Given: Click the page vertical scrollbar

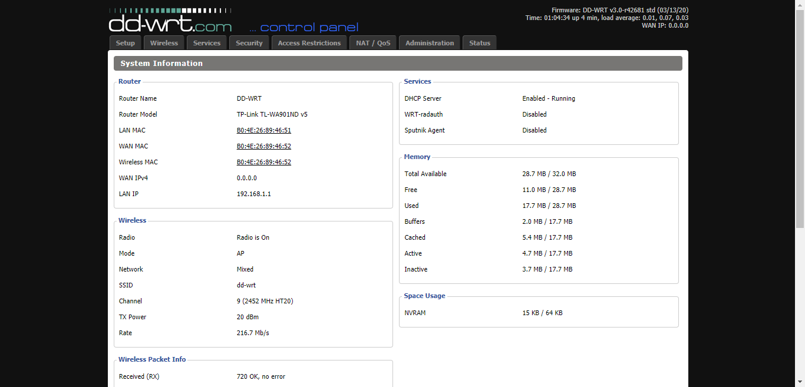Looking at the screenshot, I should tap(800, 193).
